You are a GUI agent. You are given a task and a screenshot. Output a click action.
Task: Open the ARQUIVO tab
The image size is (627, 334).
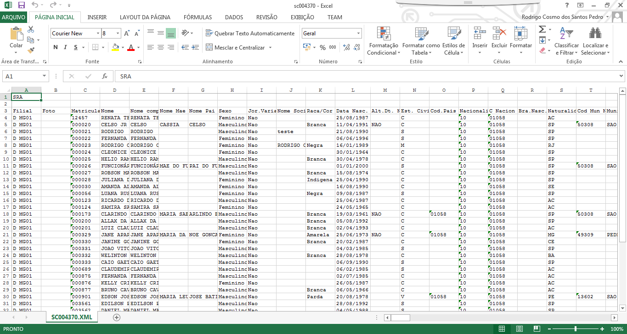coord(13,17)
